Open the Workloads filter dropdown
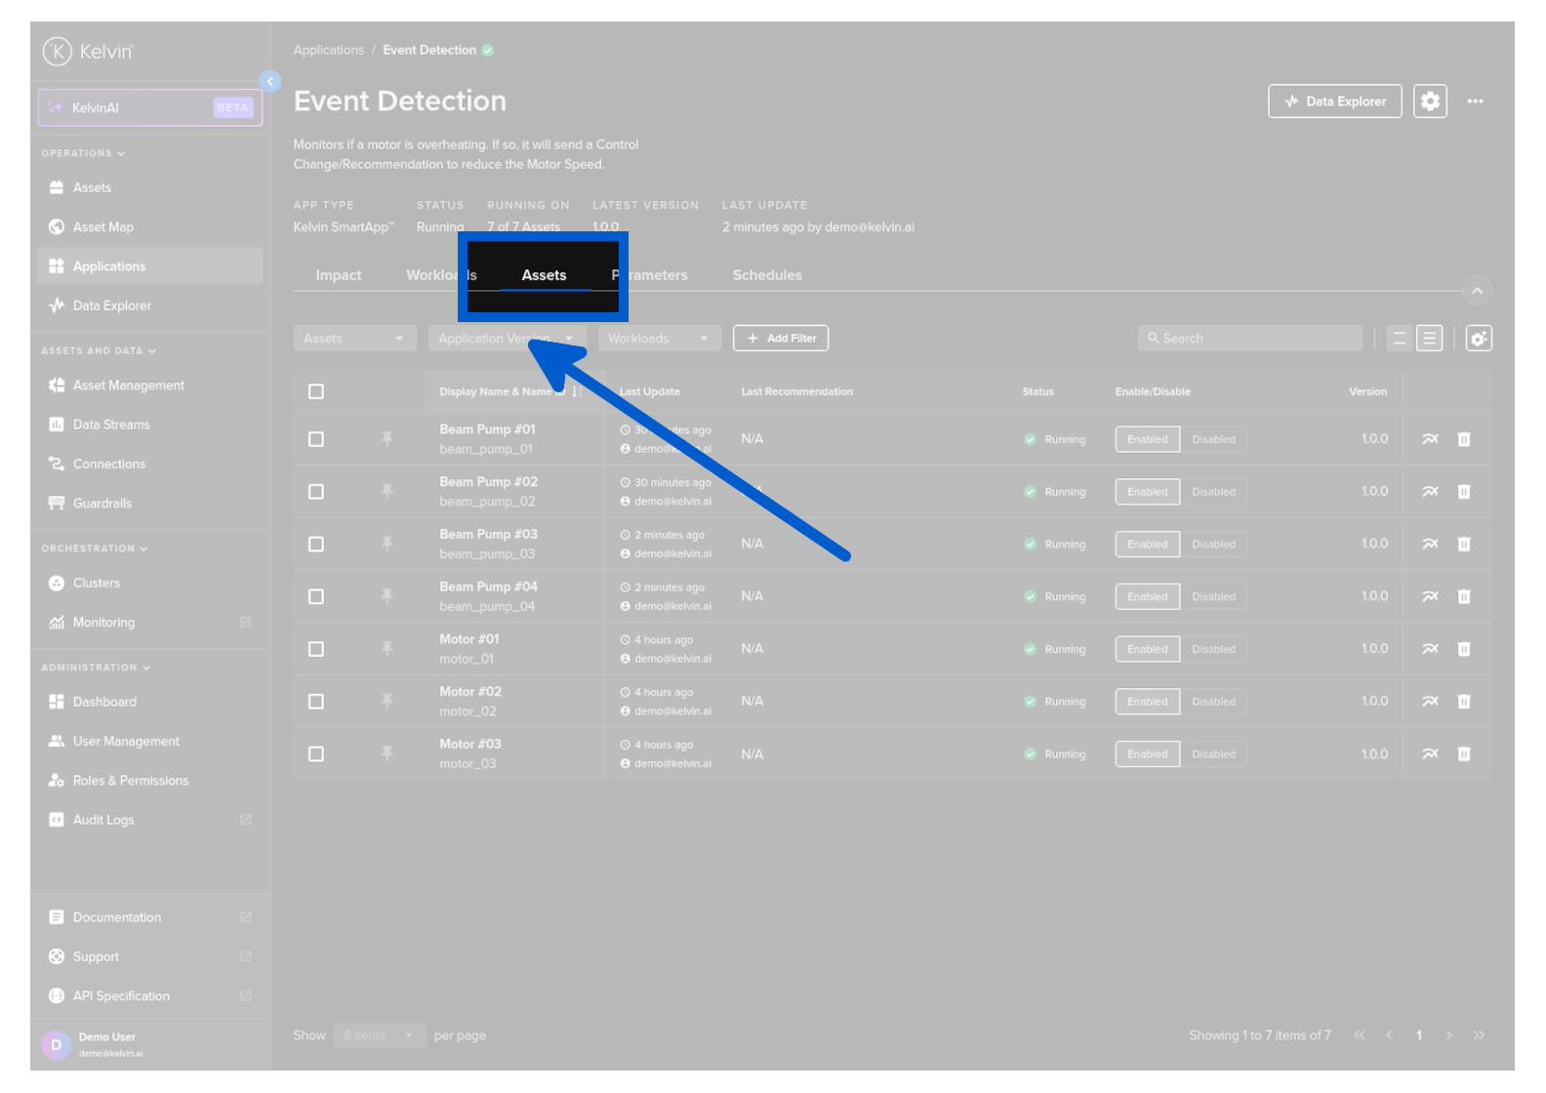 click(659, 339)
